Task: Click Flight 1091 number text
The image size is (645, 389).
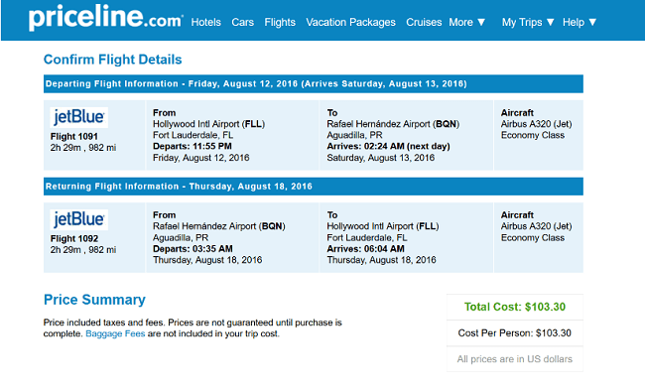Action: [x=74, y=137]
